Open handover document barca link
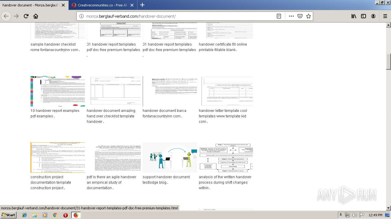 [164, 113]
